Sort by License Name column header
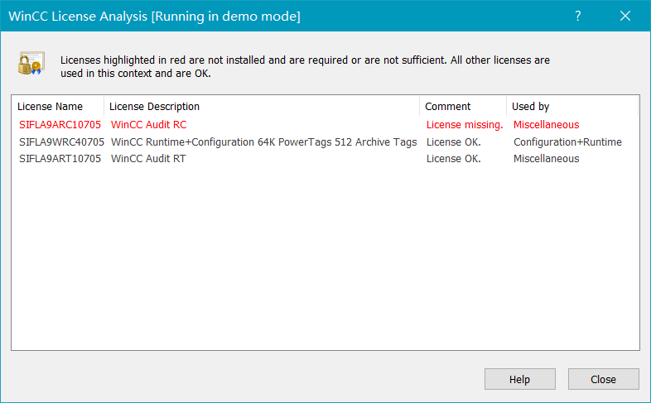The height and width of the screenshot is (403, 651). [51, 107]
